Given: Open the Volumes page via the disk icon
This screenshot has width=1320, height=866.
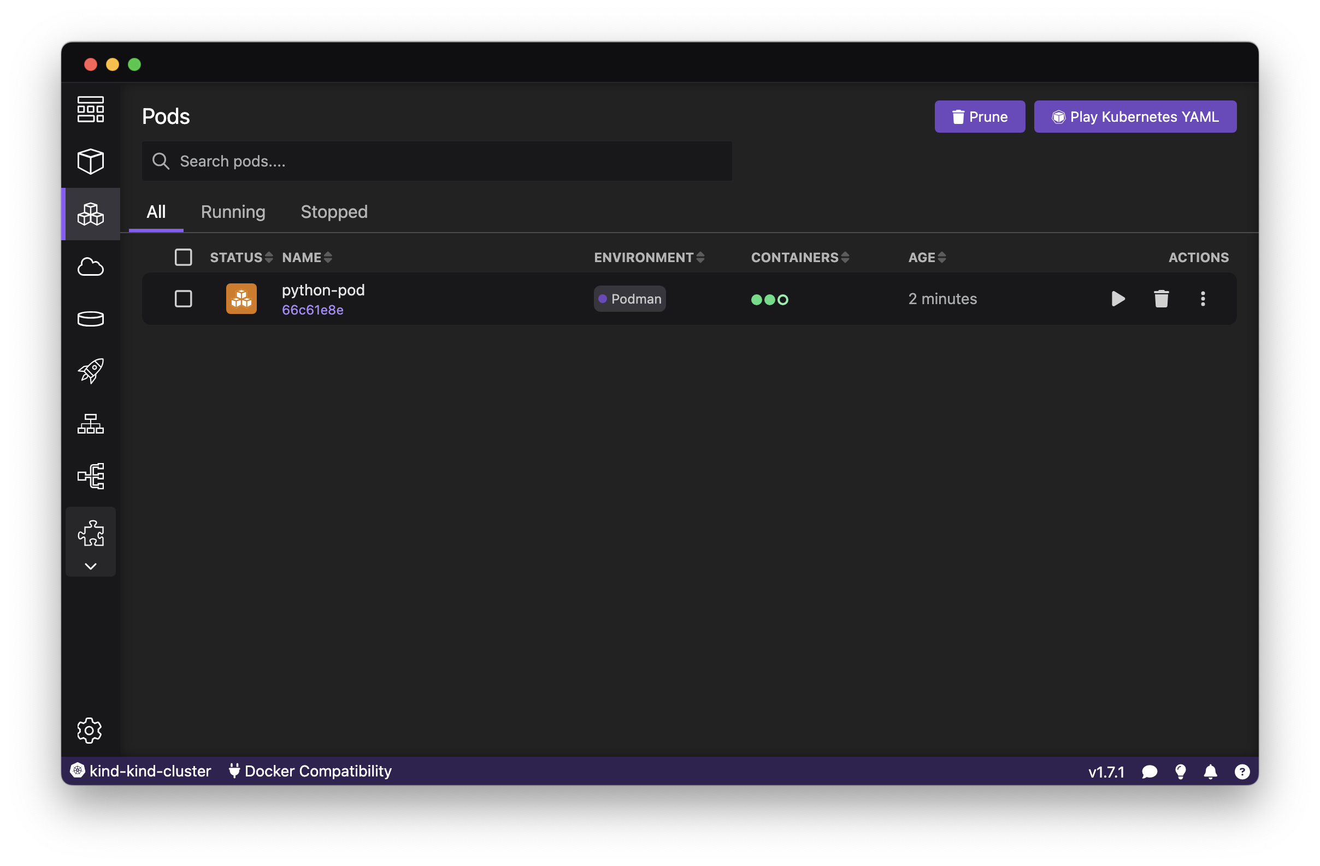Looking at the screenshot, I should point(90,318).
